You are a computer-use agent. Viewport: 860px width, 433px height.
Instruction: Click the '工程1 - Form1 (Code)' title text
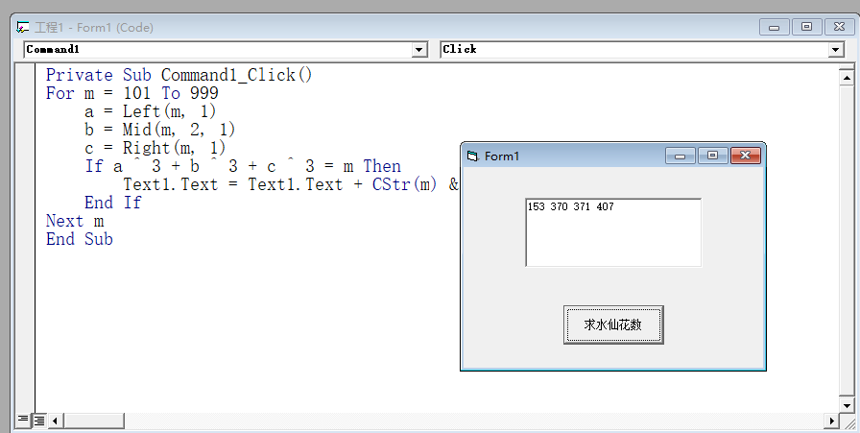[x=94, y=28]
